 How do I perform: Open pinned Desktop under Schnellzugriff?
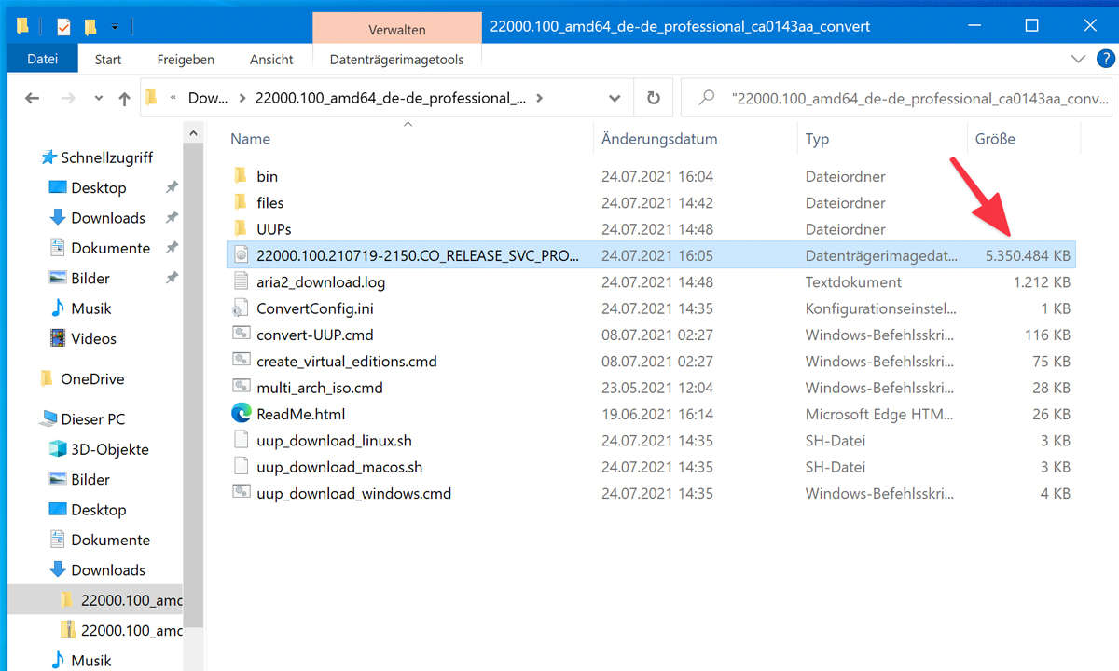(x=98, y=187)
